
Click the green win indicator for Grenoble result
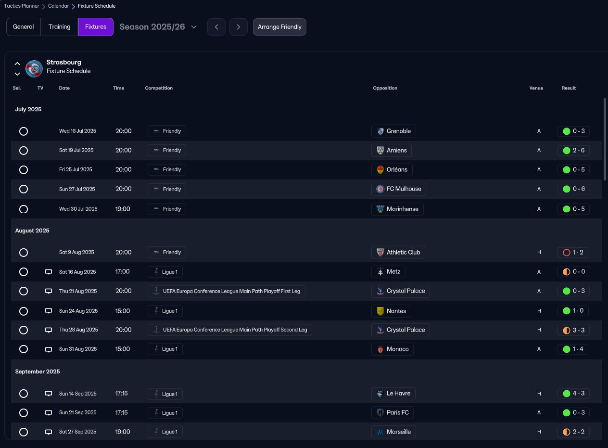566,131
